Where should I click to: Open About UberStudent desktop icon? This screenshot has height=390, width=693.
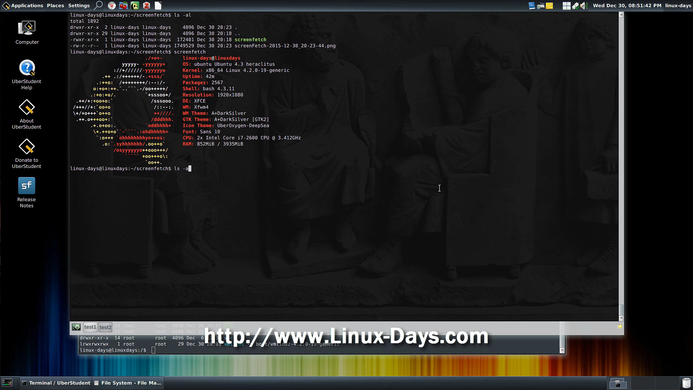(x=27, y=114)
